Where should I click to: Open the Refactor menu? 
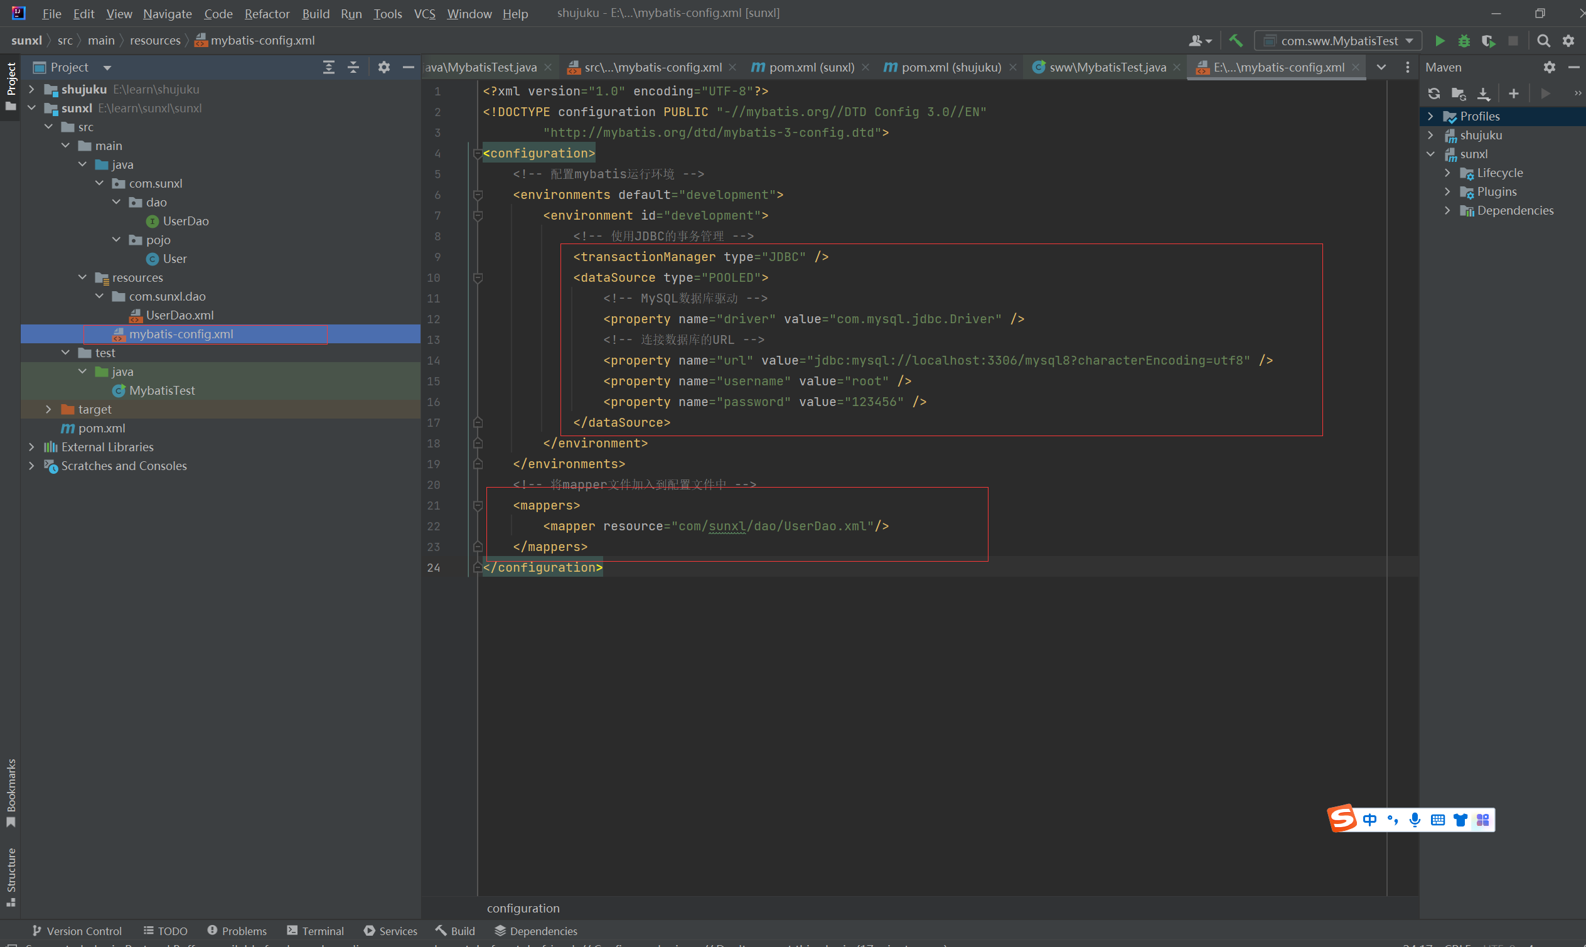point(267,13)
